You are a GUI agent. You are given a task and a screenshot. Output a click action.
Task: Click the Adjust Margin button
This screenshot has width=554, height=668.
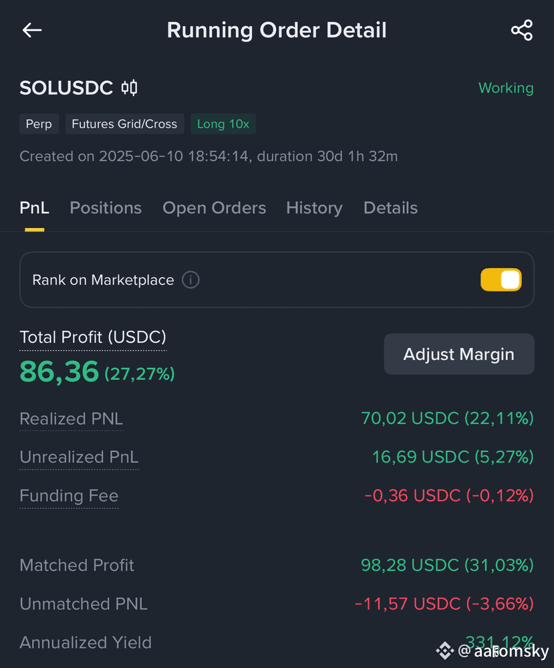pos(459,354)
